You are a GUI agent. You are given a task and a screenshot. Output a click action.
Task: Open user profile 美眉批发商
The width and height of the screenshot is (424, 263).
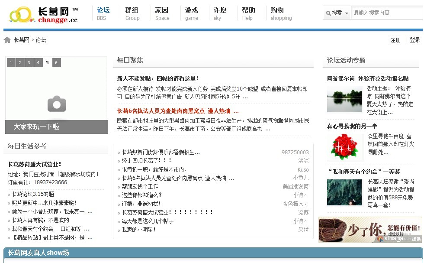(296, 186)
